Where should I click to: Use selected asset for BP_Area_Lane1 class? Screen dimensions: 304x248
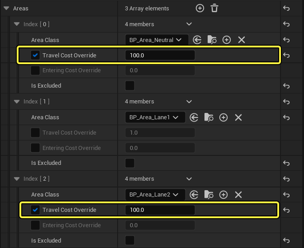pyautogui.click(x=194, y=117)
